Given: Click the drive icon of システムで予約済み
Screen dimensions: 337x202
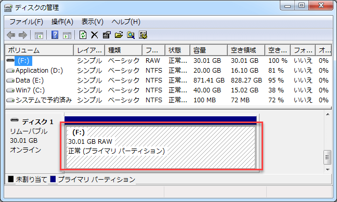Looking at the screenshot, I should click(10, 100).
